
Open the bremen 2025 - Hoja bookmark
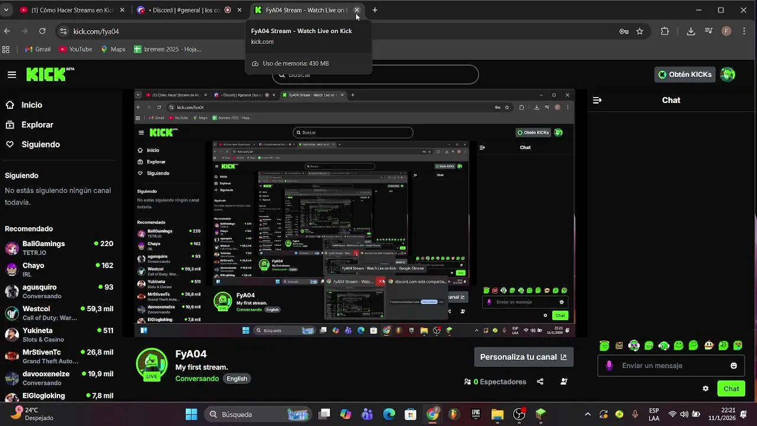[168, 49]
